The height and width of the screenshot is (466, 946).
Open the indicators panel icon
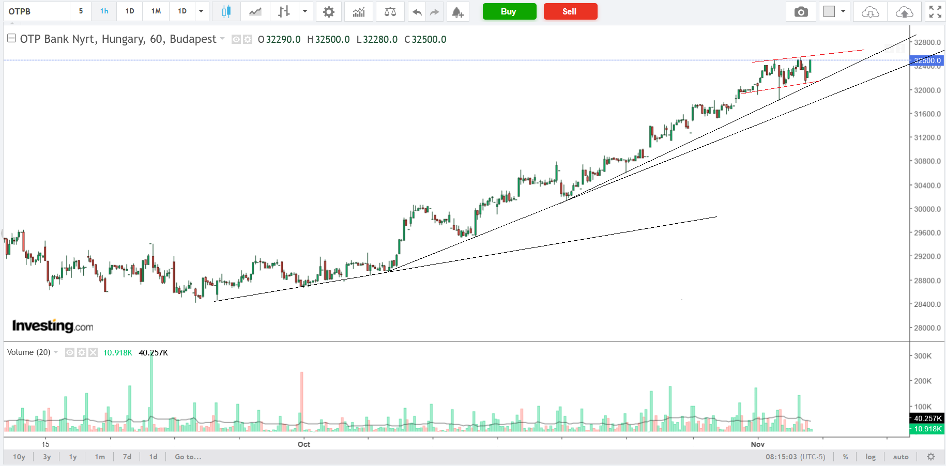[x=359, y=11]
